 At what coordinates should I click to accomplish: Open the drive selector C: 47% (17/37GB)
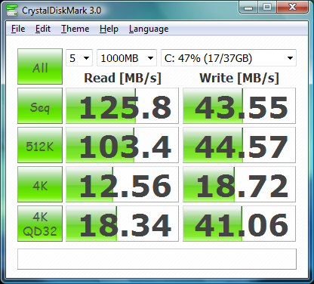coord(229,58)
